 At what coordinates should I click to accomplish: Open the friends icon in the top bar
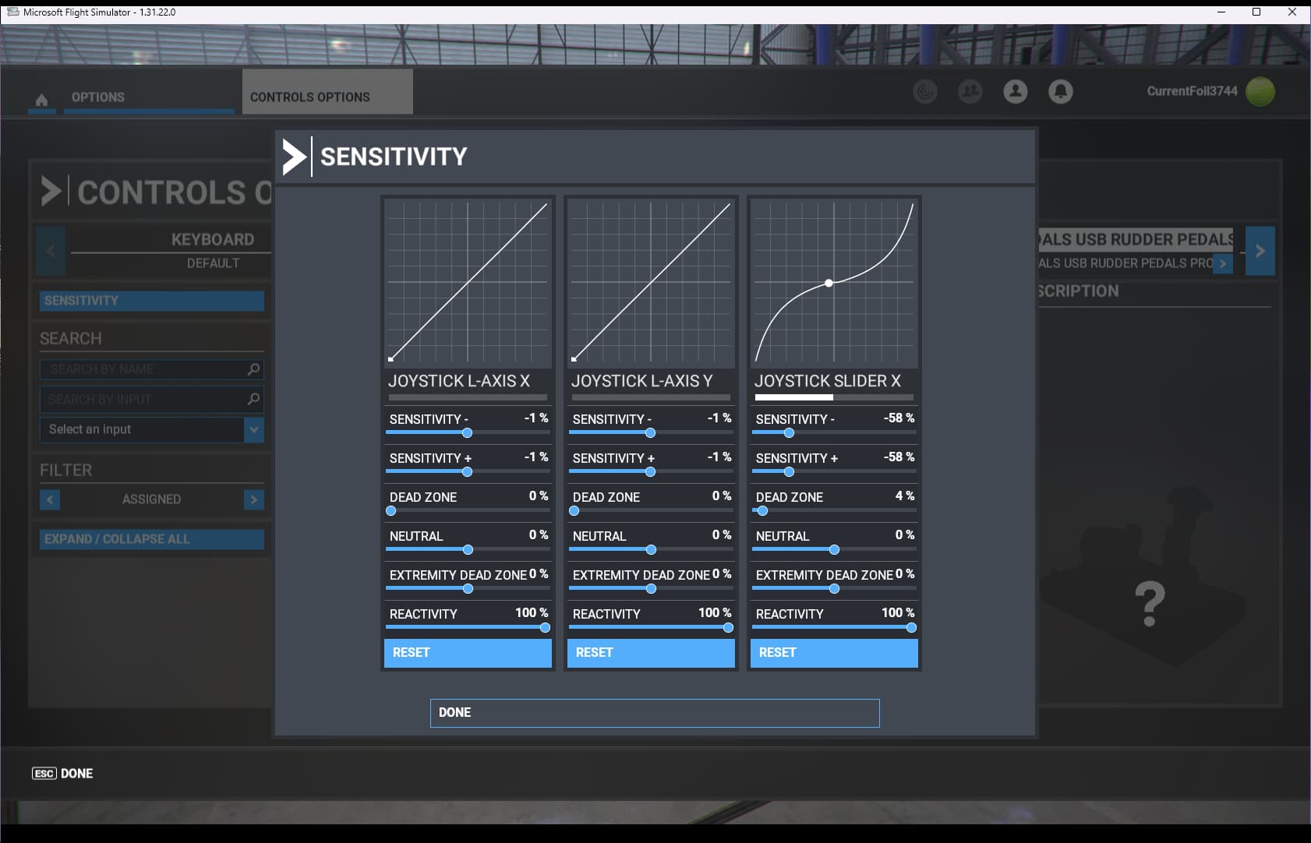[x=970, y=91]
